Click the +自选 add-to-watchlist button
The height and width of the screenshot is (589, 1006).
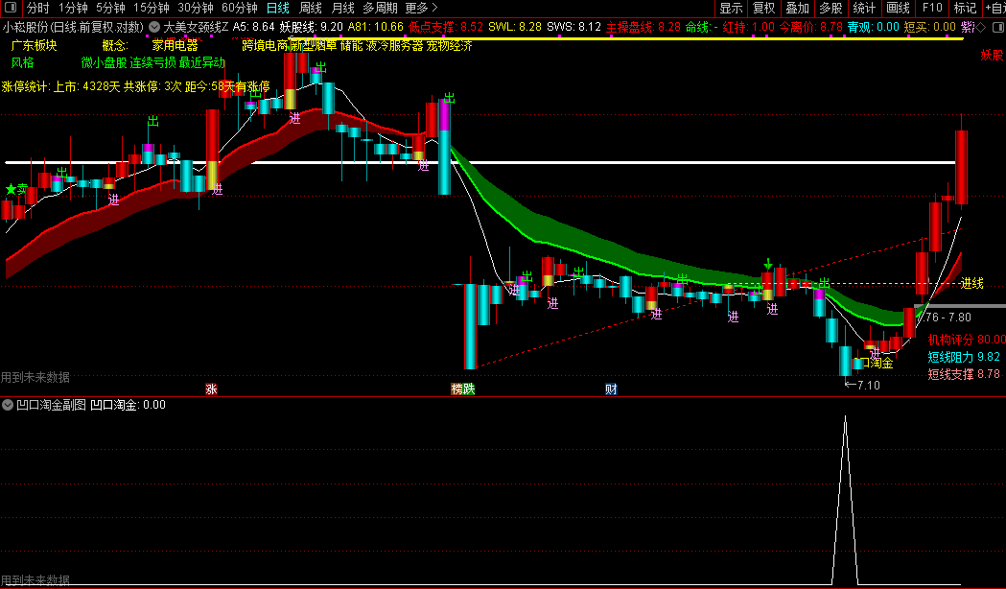click(994, 8)
